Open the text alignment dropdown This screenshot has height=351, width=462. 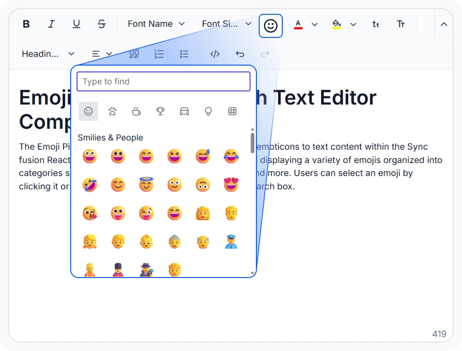(102, 54)
